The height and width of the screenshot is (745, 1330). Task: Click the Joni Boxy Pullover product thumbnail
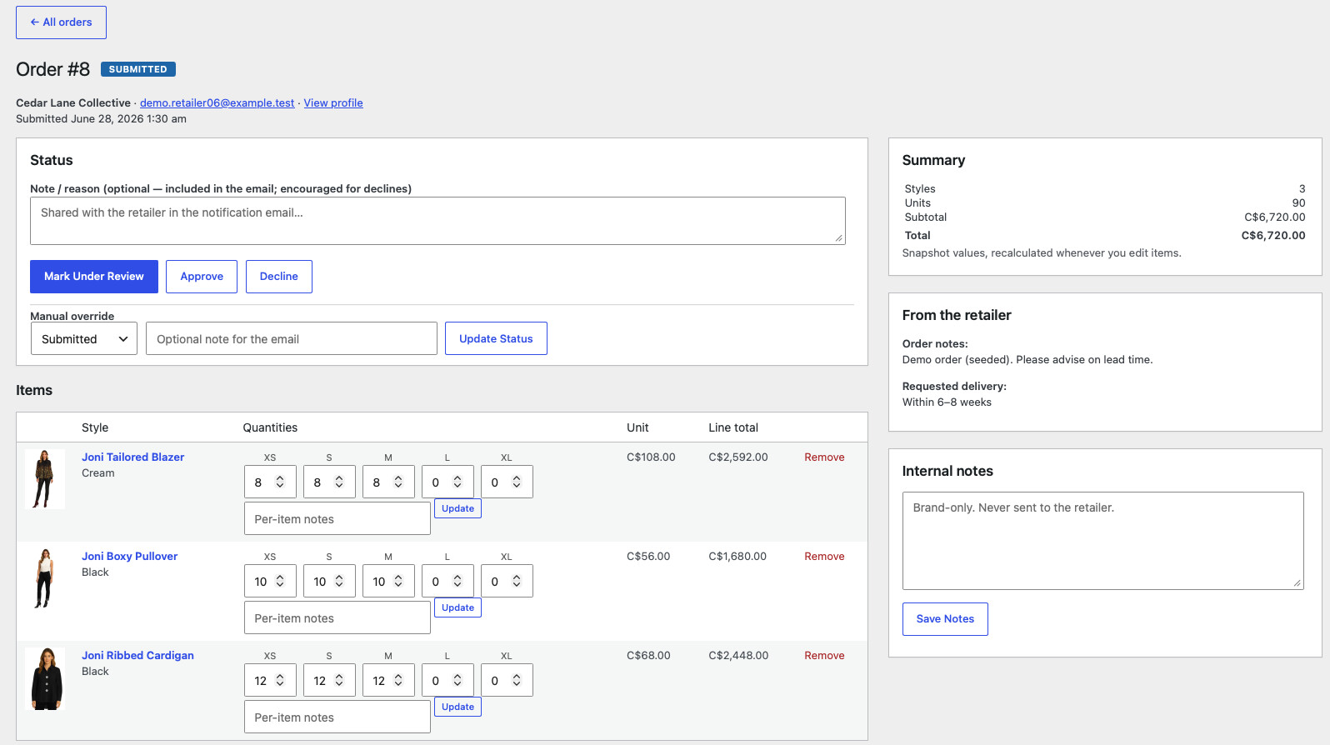45,578
